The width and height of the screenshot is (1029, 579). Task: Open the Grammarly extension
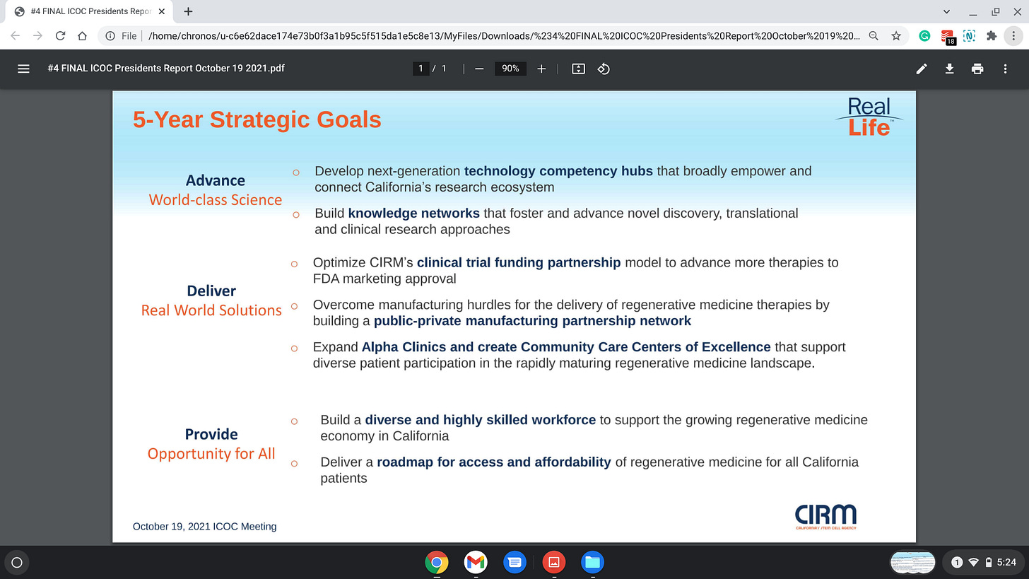click(924, 35)
